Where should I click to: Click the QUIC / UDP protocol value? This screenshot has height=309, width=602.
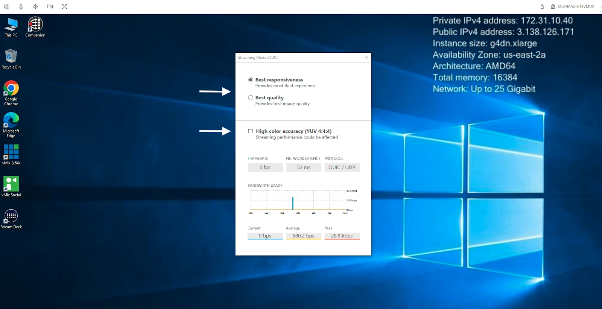(x=342, y=167)
